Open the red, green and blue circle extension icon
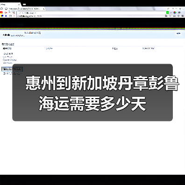The image size is (185, 185). click(x=175, y=13)
